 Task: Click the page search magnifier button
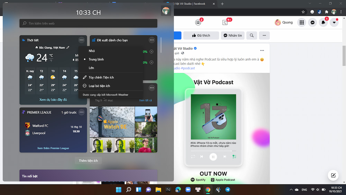pyautogui.click(x=252, y=35)
